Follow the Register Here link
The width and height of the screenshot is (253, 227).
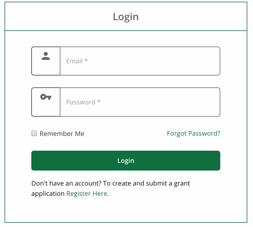[x=88, y=194]
